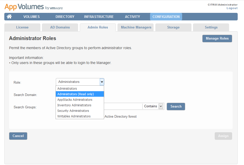Open the VOLUMES menu
This screenshot has width=244, height=165.
pyautogui.click(x=32, y=17)
